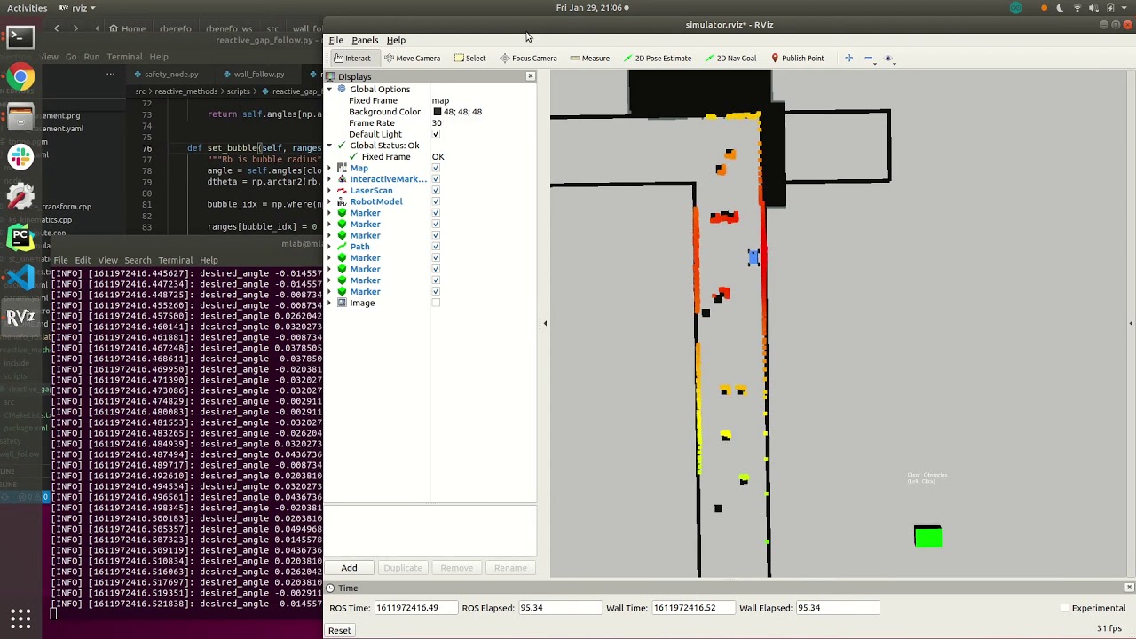Viewport: 1136px width, 639px height.
Task: Open the Activities overview
Action: [28, 8]
